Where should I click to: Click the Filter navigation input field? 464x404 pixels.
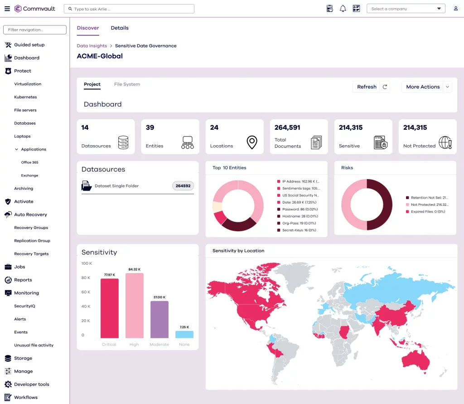[35, 30]
